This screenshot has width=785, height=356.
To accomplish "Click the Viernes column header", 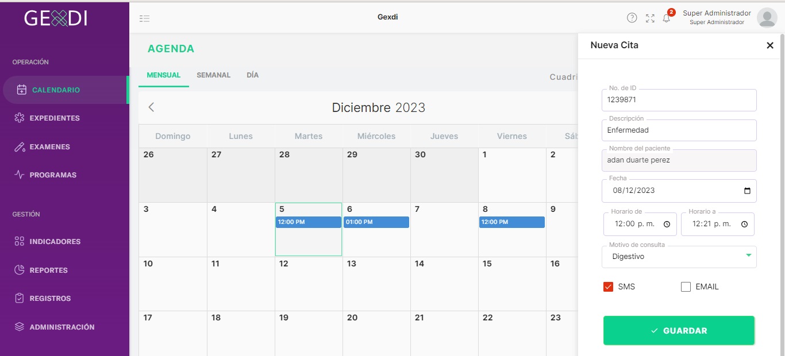I will pyautogui.click(x=512, y=136).
